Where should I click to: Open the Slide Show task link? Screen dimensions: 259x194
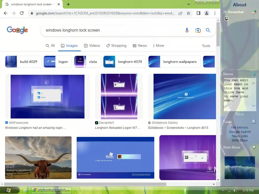tap(240, 140)
